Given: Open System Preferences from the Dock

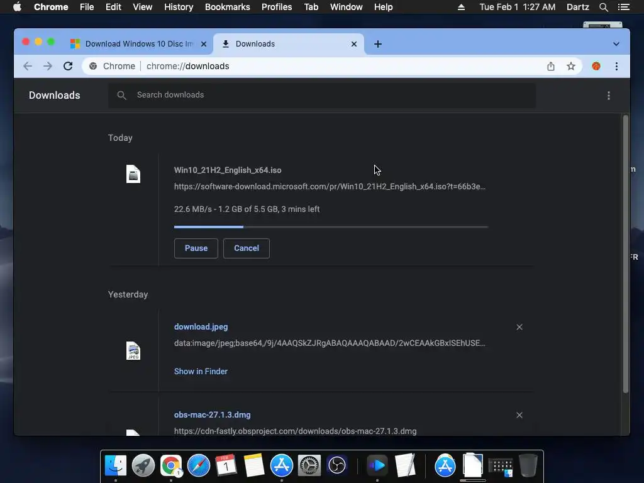Looking at the screenshot, I should [x=309, y=465].
